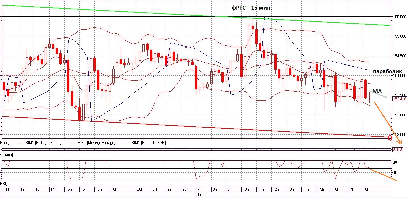
Task: Select the Price] panel label
Action: [x=4, y=143]
